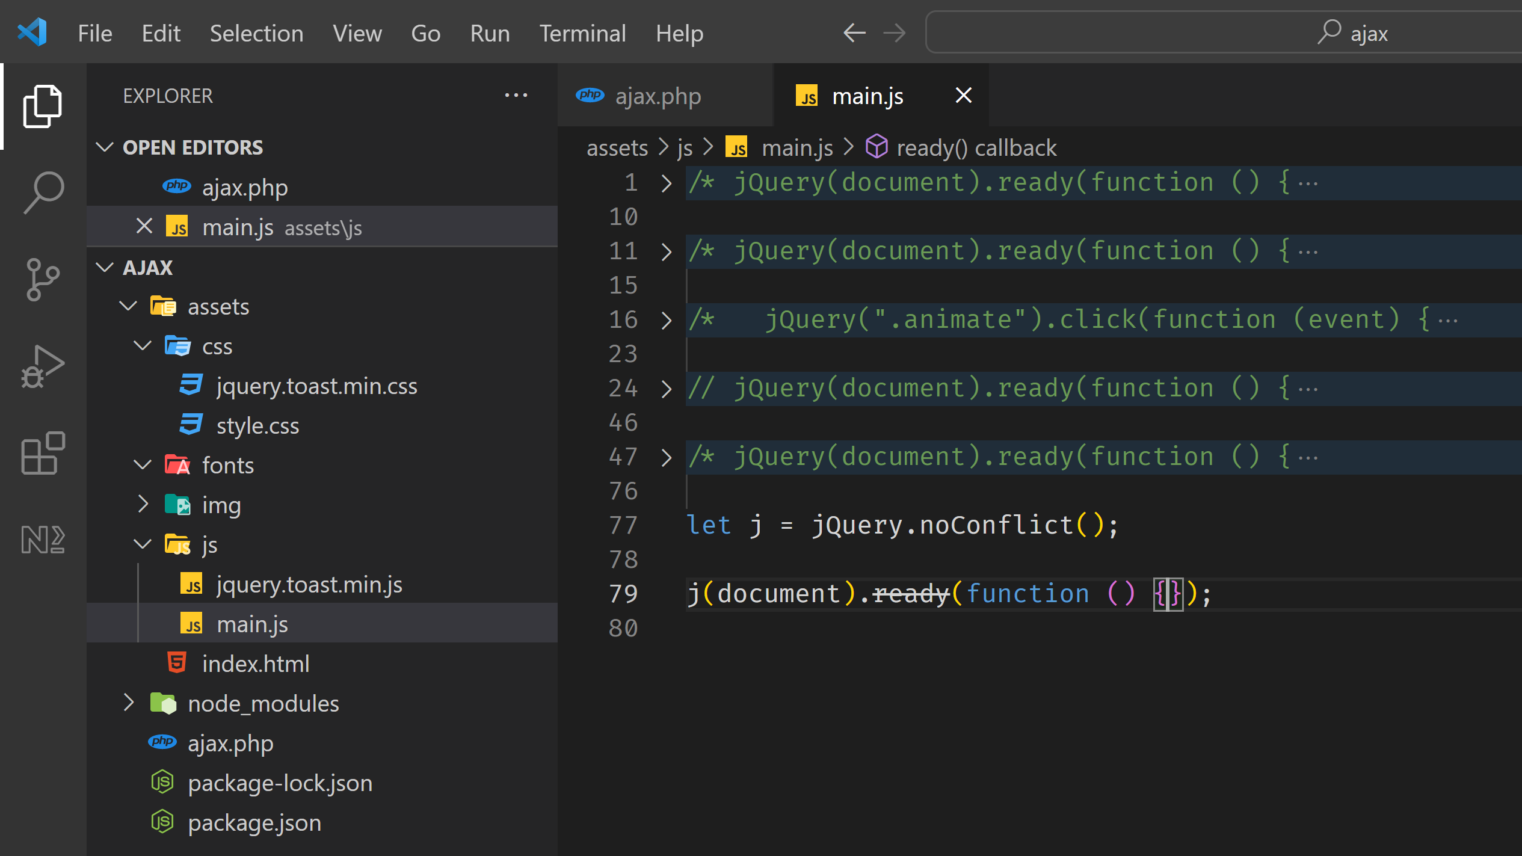Image resolution: width=1522 pixels, height=856 pixels.
Task: Click the ajax command center search box
Action: click(1224, 33)
